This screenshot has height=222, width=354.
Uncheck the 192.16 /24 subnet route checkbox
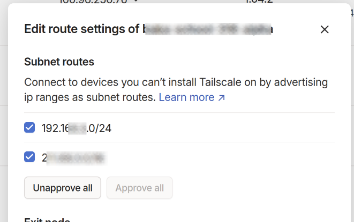click(x=29, y=128)
